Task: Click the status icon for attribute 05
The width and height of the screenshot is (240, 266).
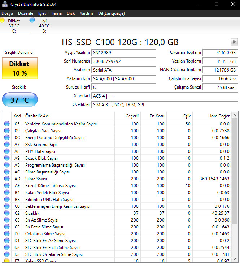Action: pos(7,124)
